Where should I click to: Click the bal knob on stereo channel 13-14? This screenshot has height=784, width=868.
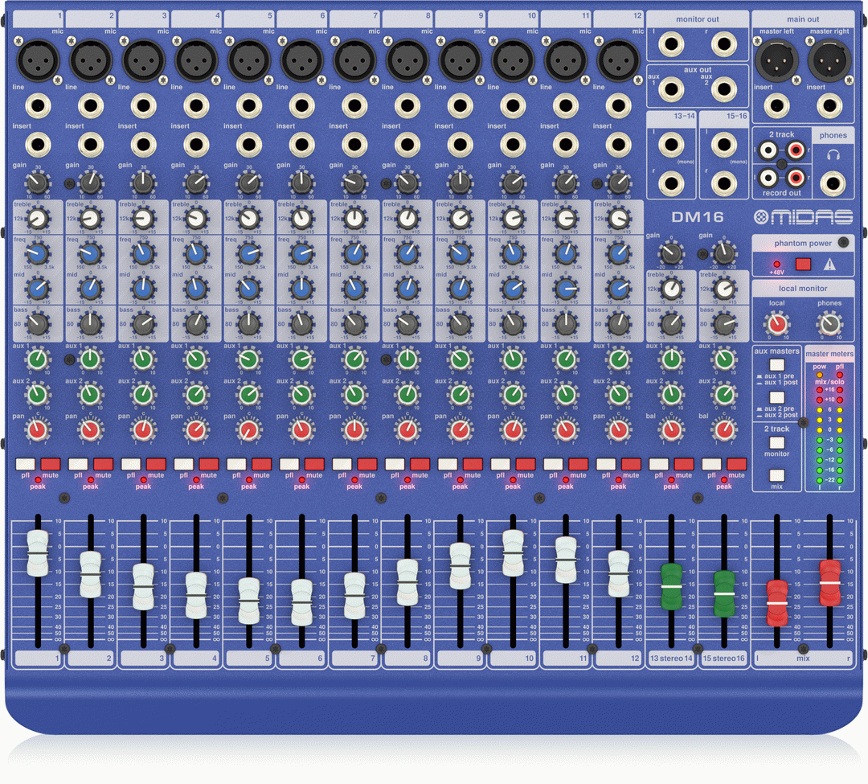coord(672,430)
